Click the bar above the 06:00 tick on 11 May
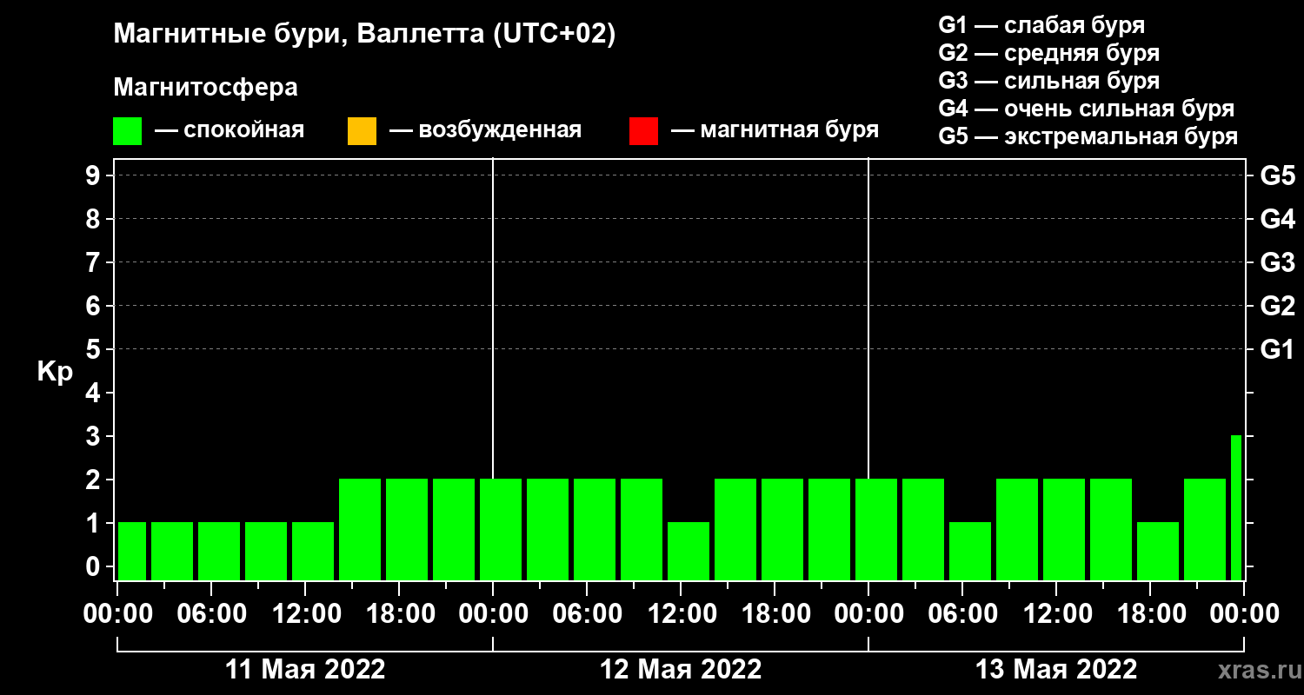 pos(219,551)
